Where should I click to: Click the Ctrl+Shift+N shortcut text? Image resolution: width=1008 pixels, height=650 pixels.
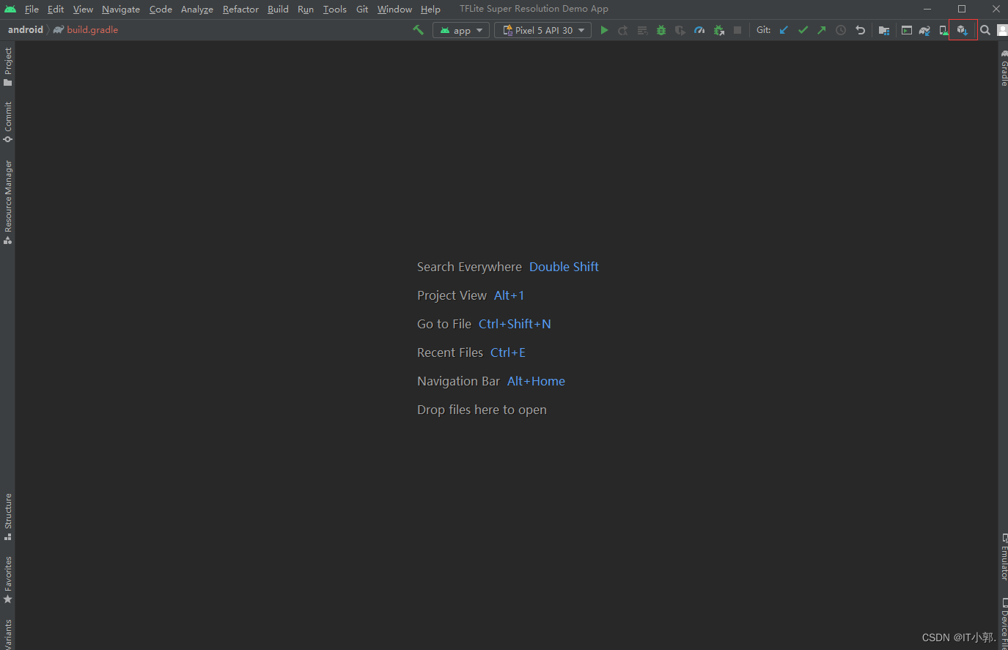(515, 324)
